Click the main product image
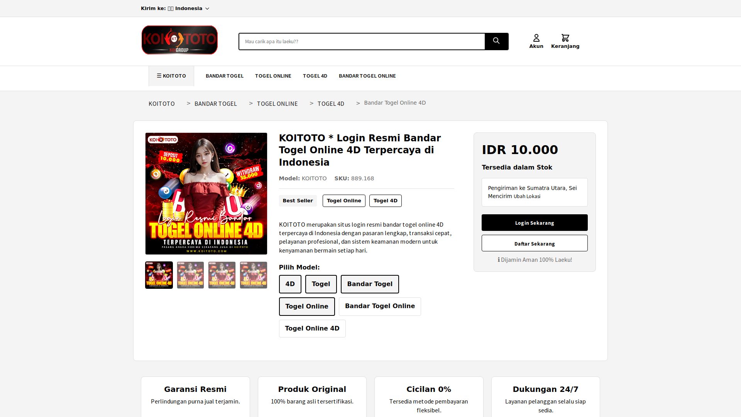The height and width of the screenshot is (417, 741). click(x=206, y=193)
